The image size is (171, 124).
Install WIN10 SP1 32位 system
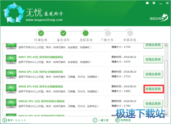tap(153, 104)
